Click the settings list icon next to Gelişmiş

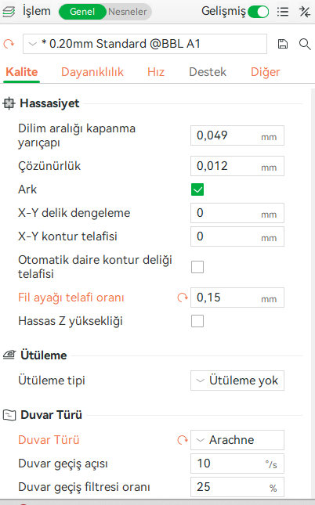283,12
